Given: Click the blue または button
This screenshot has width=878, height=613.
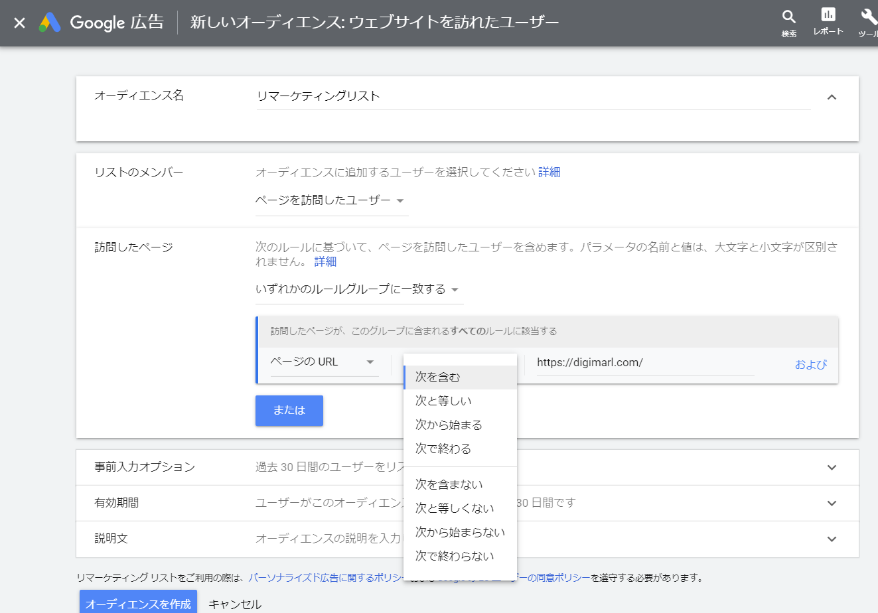Looking at the screenshot, I should pyautogui.click(x=289, y=411).
